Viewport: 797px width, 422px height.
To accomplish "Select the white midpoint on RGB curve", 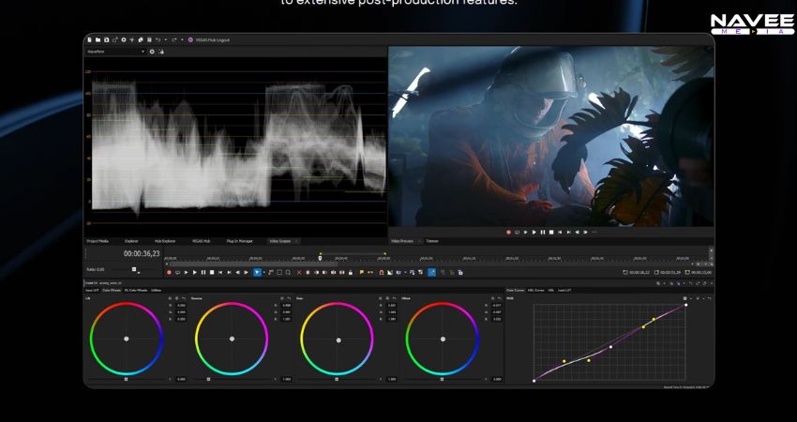I will click(x=610, y=347).
